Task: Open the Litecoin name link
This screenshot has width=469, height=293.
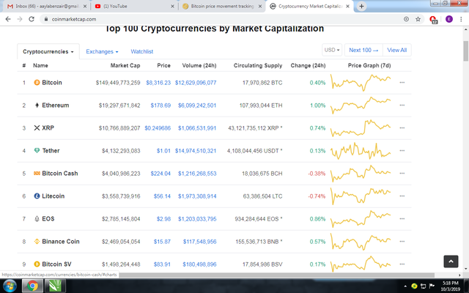Action: 53,196
